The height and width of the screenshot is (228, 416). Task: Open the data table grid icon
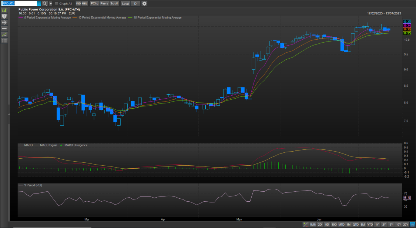[x=4, y=40]
